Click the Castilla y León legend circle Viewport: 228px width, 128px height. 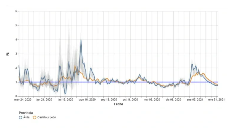tap(34, 117)
